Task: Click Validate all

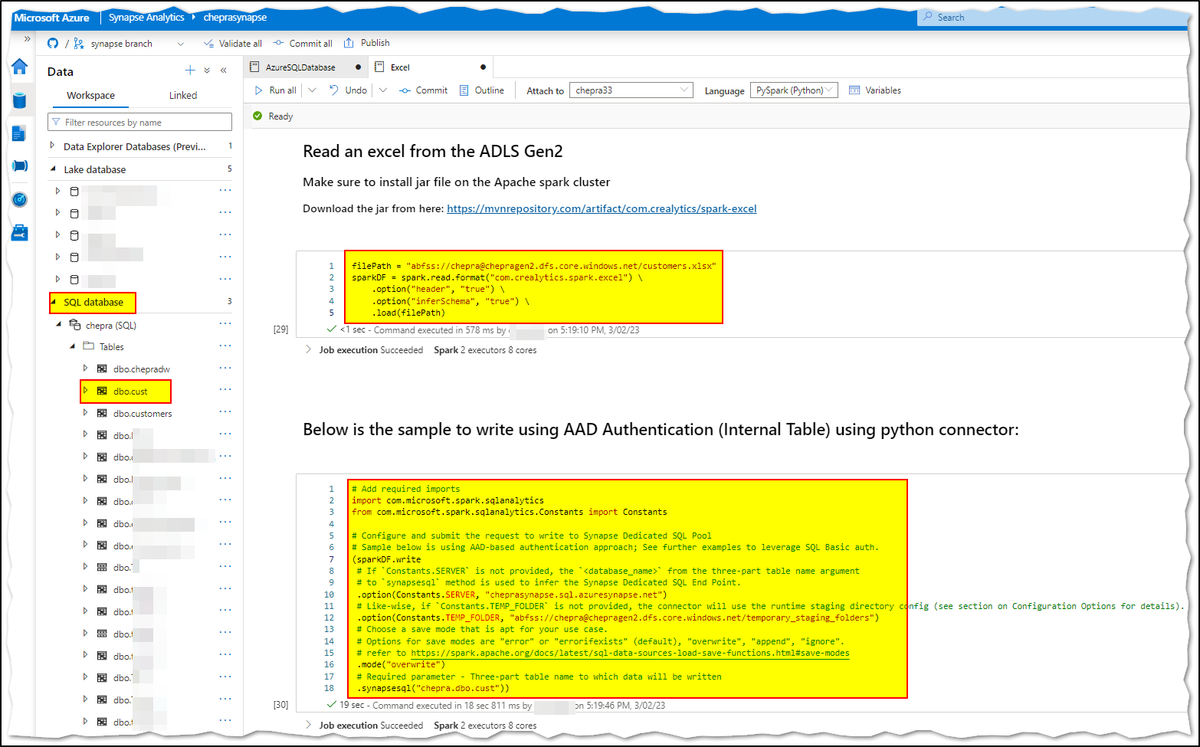Action: point(233,44)
